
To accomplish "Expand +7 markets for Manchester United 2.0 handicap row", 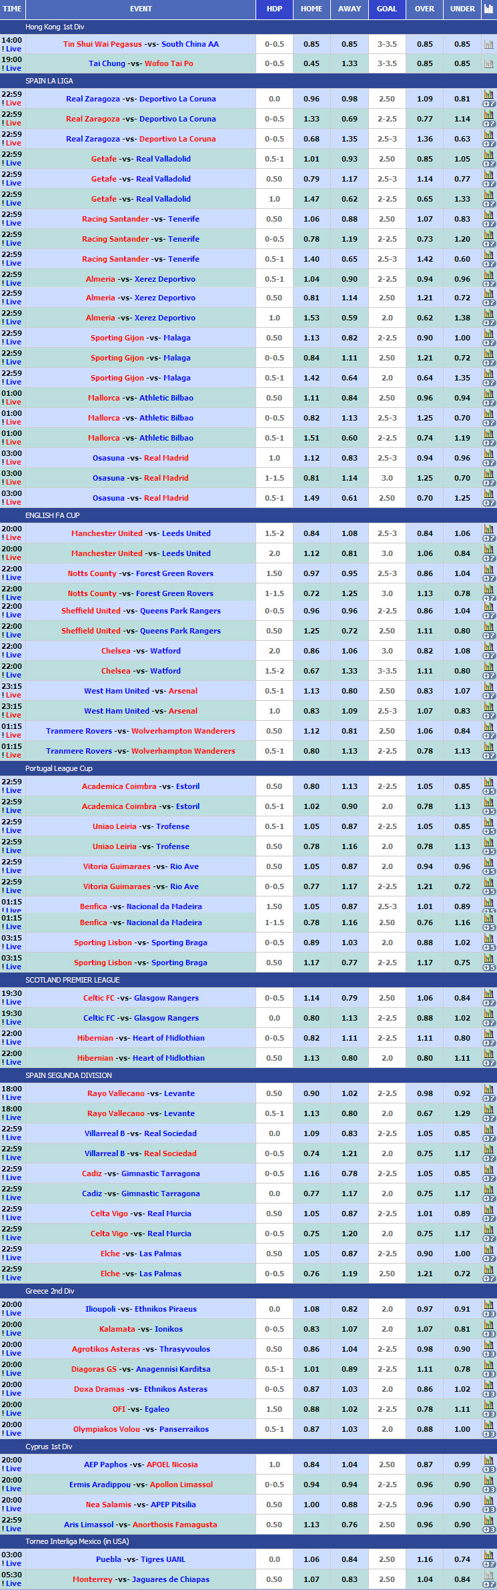I will click(488, 558).
